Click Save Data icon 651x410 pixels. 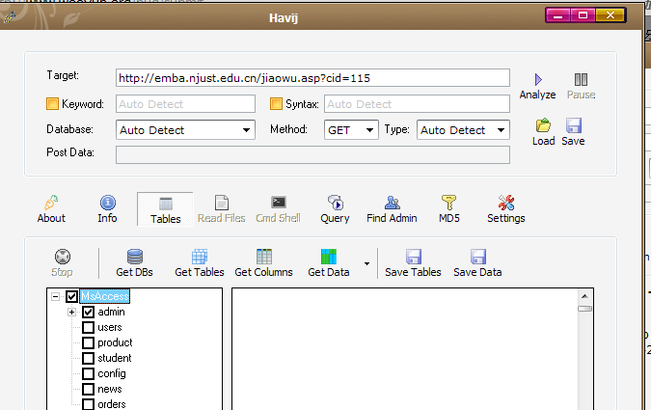click(x=477, y=257)
